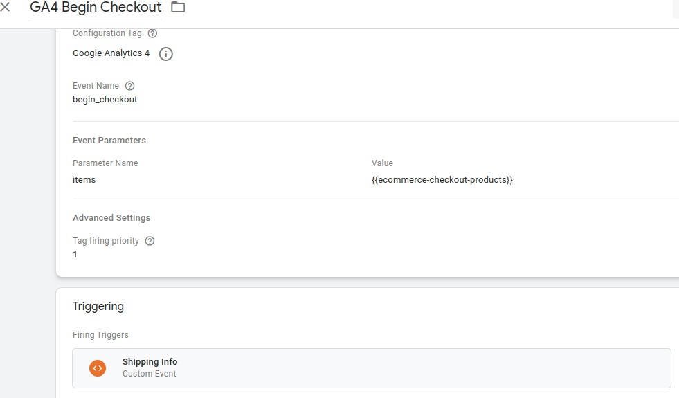Click the info icon next to Google Analytics 4
This screenshot has height=398, width=679.
(165, 54)
